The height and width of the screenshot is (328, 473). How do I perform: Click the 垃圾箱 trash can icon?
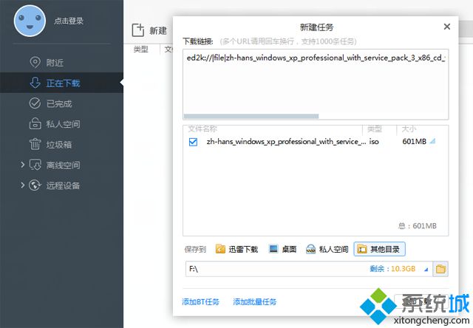coord(35,144)
